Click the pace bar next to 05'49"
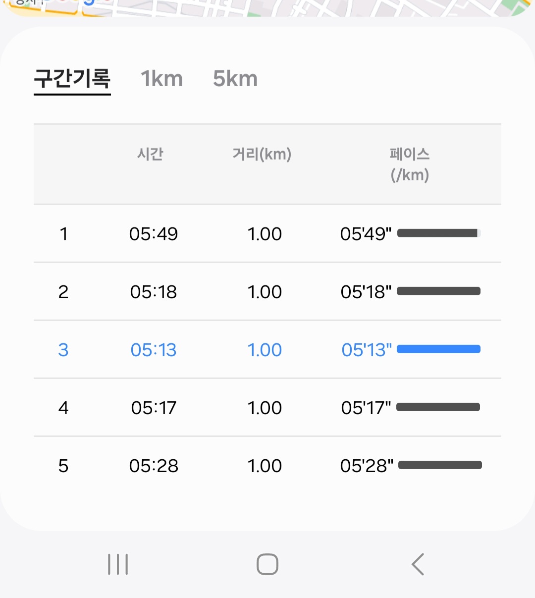 439,233
